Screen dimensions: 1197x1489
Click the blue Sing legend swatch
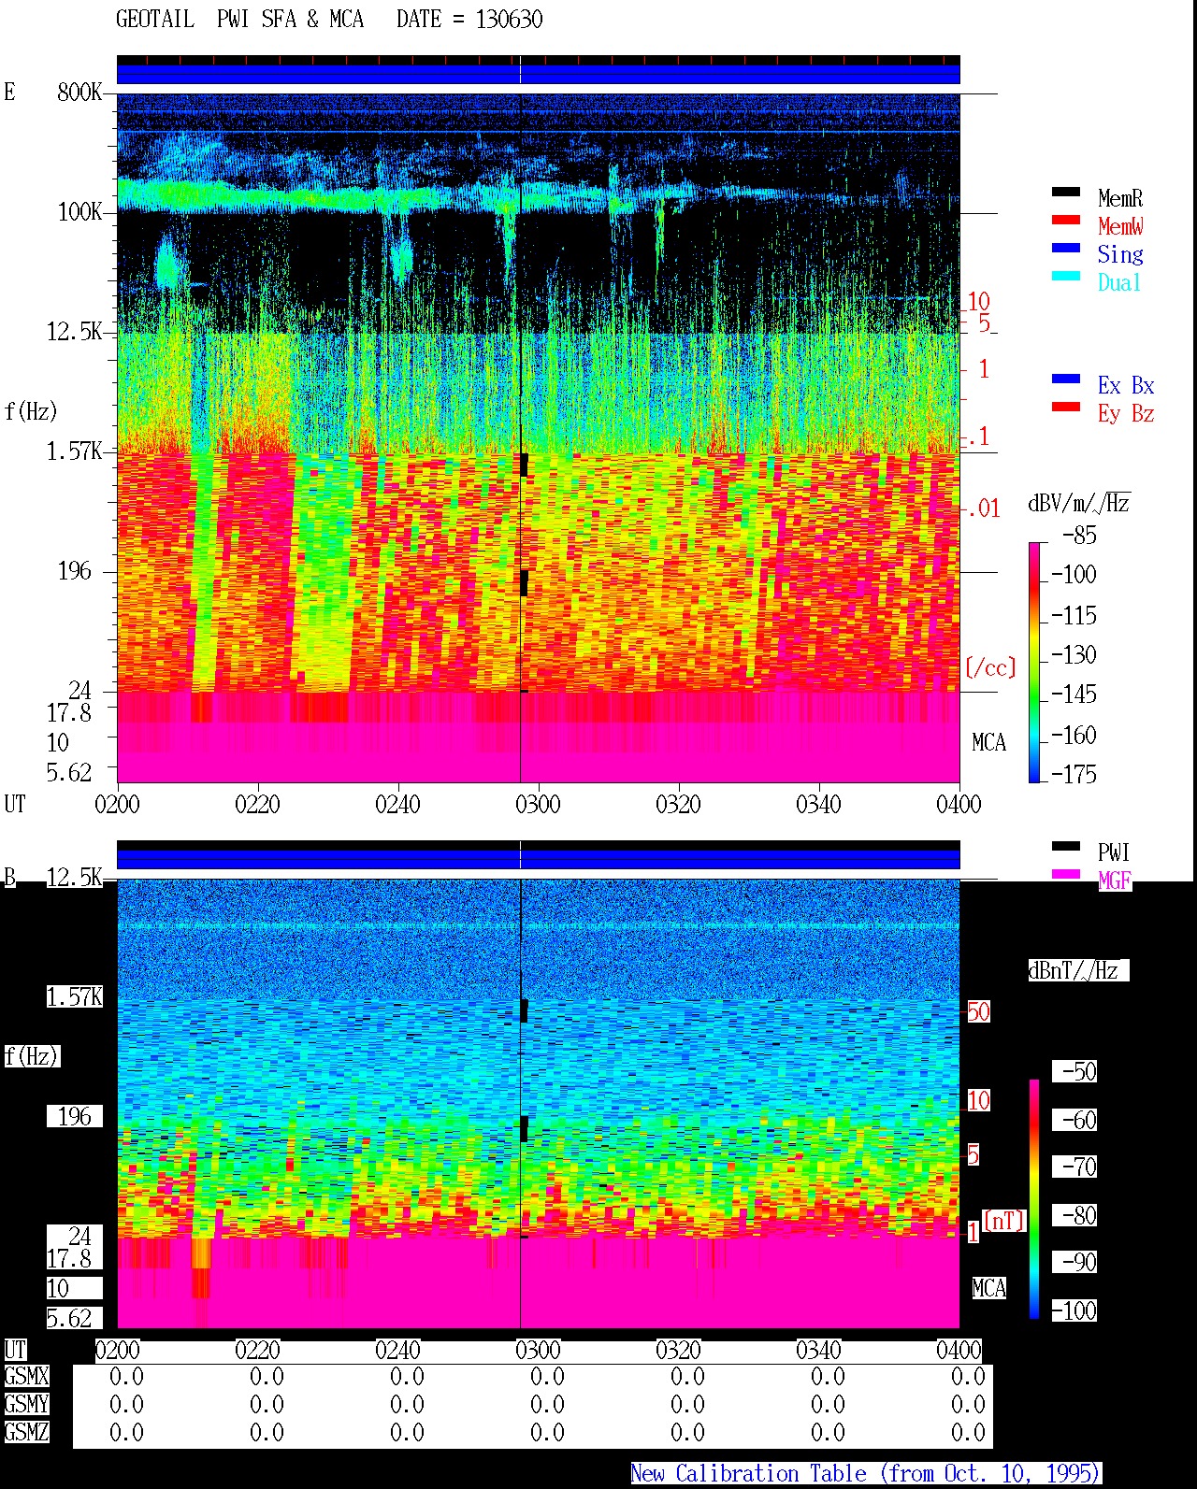point(1066,249)
